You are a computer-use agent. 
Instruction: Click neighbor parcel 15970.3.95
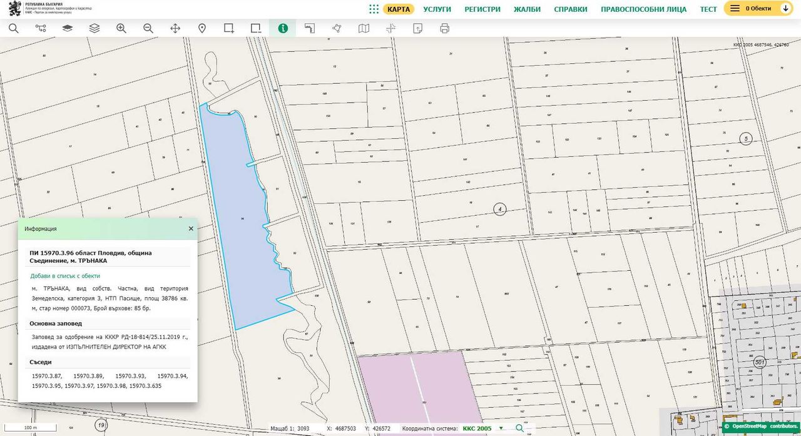(47, 386)
